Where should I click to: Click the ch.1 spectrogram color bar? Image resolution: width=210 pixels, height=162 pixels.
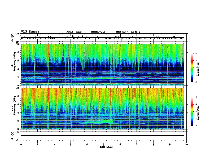[x=192, y=68]
